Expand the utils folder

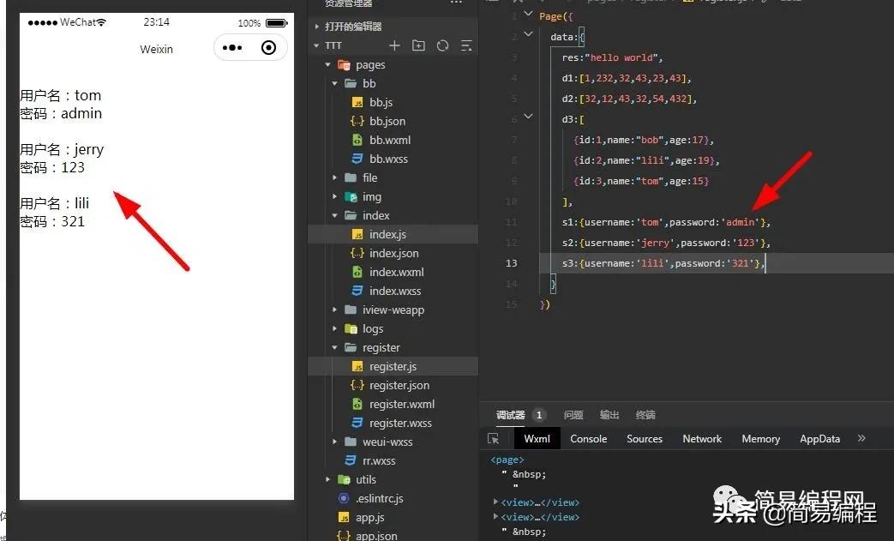(x=327, y=479)
